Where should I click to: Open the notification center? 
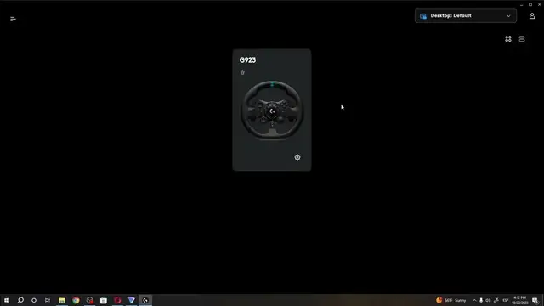click(535, 300)
